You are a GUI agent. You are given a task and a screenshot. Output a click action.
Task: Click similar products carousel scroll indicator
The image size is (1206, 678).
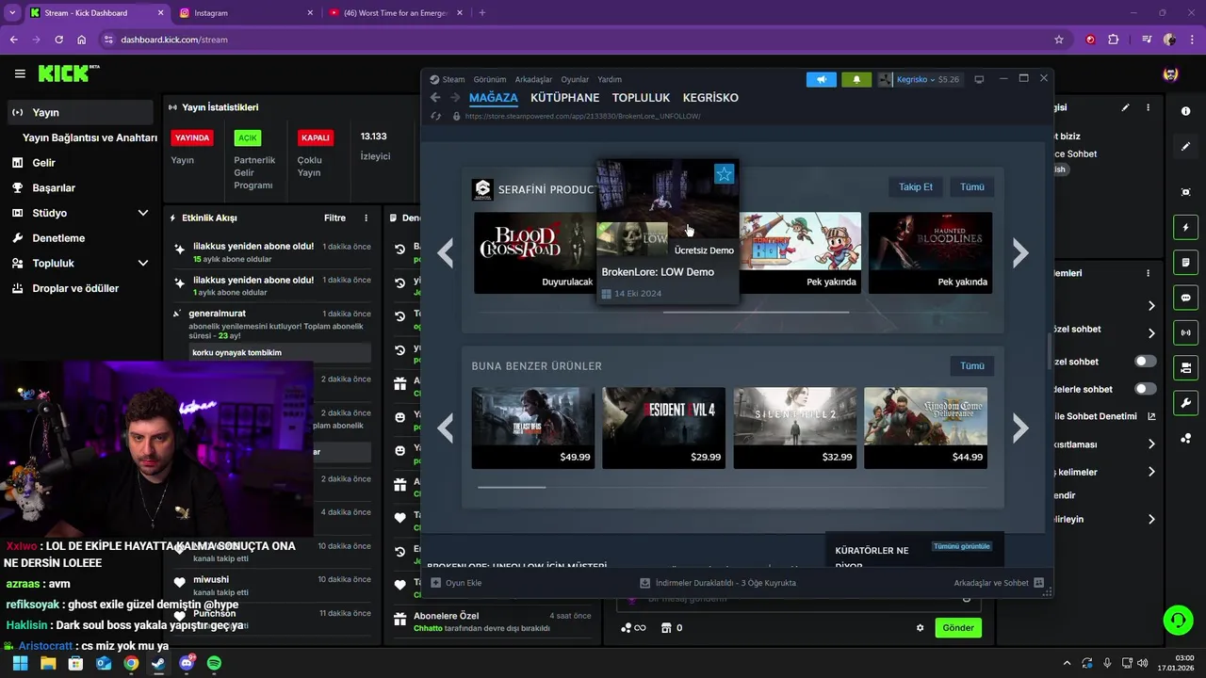pos(512,487)
